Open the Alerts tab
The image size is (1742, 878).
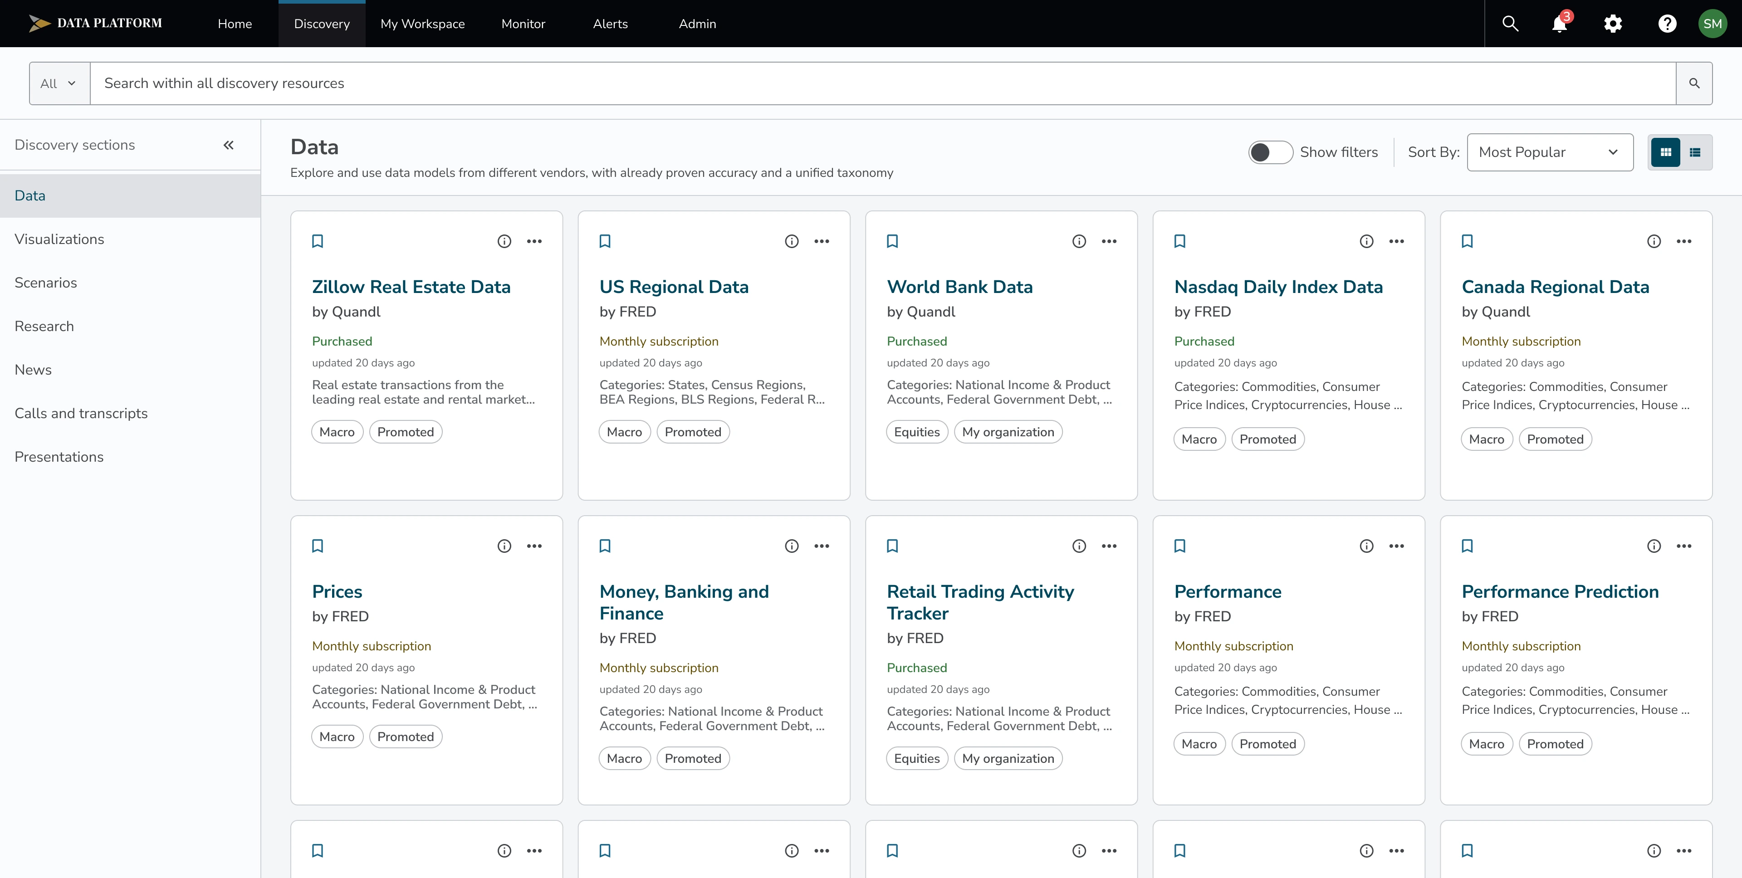click(610, 24)
